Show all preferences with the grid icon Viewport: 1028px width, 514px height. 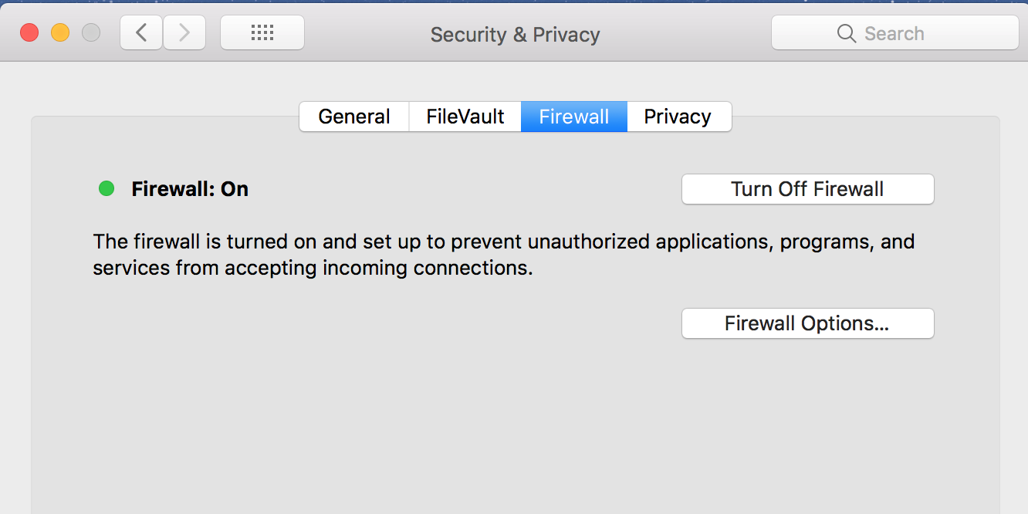pyautogui.click(x=262, y=32)
